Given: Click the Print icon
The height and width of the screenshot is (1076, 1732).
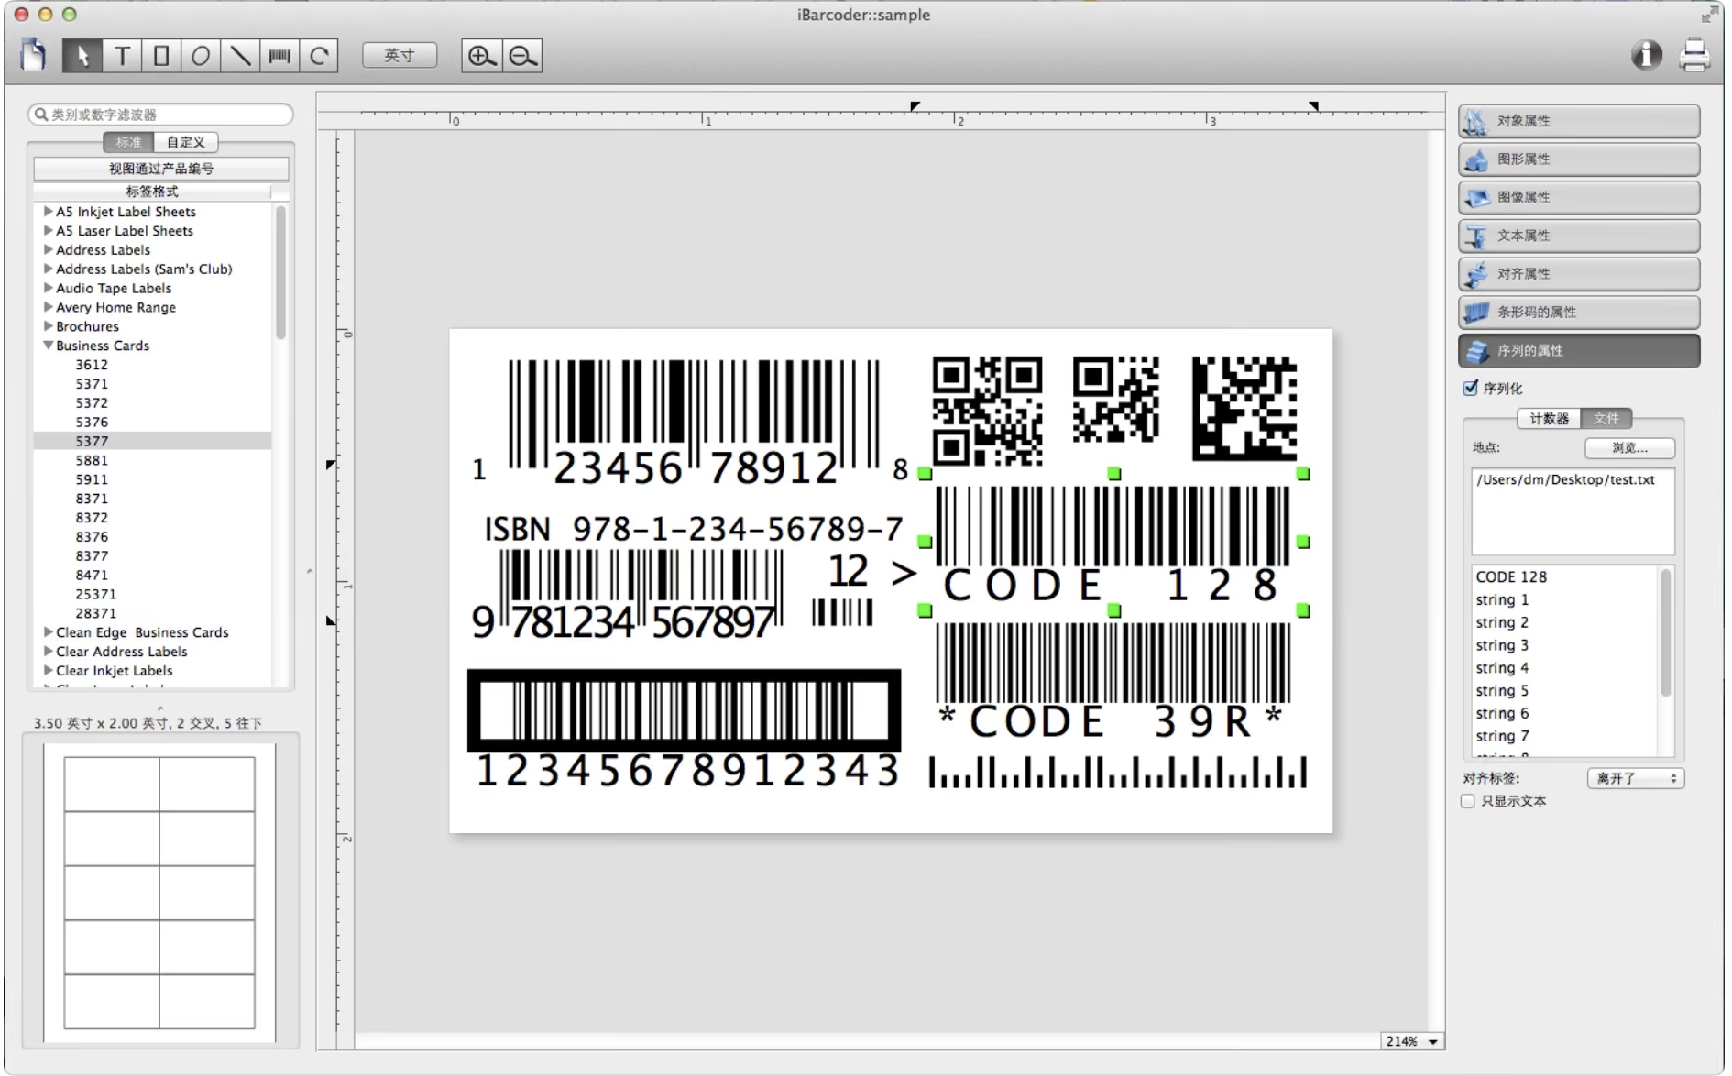Looking at the screenshot, I should [x=1694, y=56].
